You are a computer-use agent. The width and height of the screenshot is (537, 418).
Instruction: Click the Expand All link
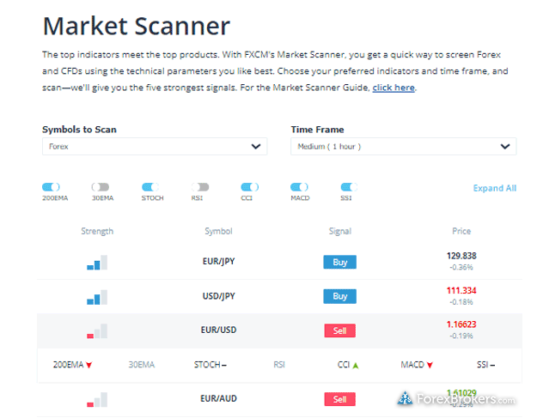pos(495,188)
